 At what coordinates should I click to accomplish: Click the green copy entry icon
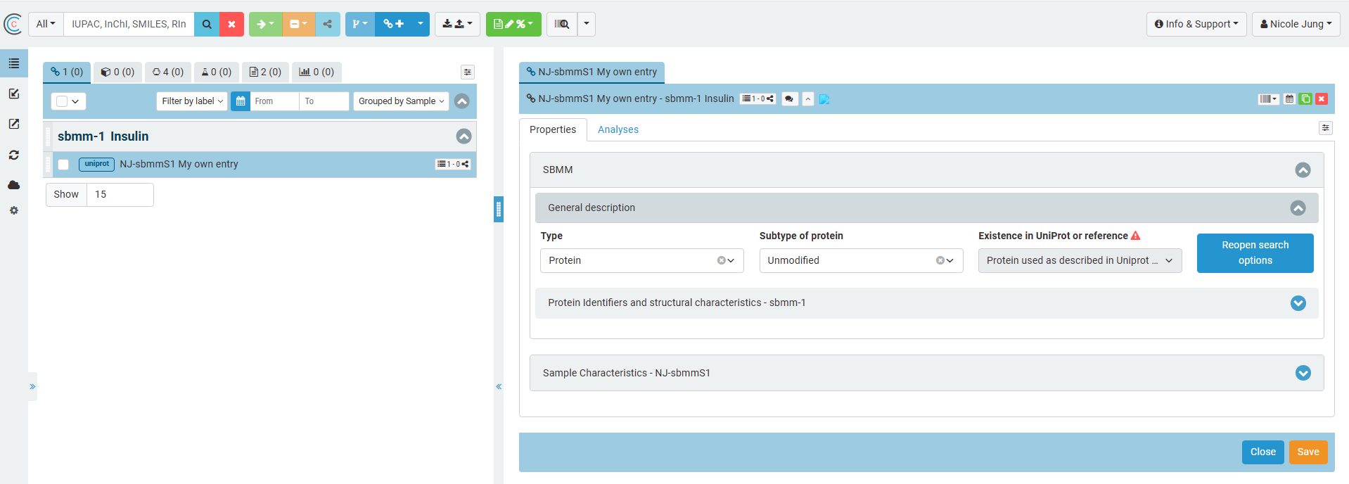(1305, 99)
